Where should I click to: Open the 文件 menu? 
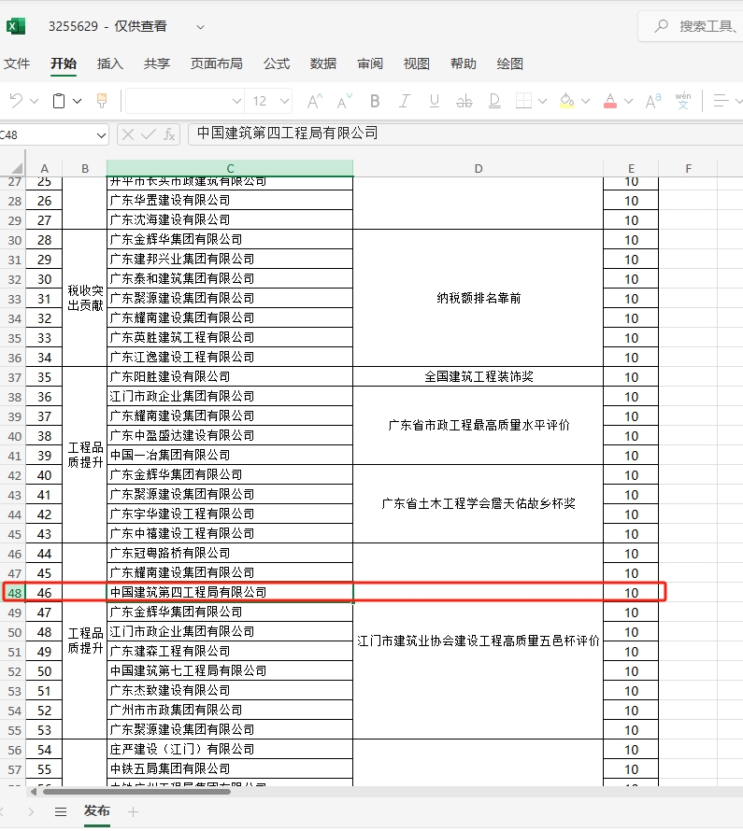[x=17, y=63]
